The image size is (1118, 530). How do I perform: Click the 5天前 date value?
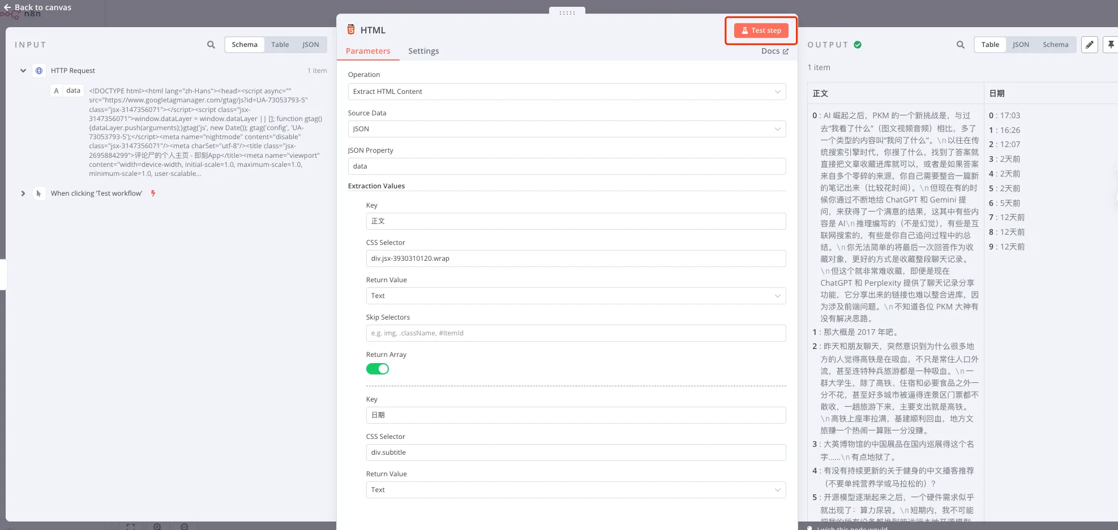click(1010, 203)
